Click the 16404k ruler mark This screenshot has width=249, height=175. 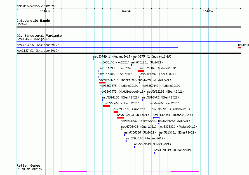pyautogui.click(x=126, y=11)
